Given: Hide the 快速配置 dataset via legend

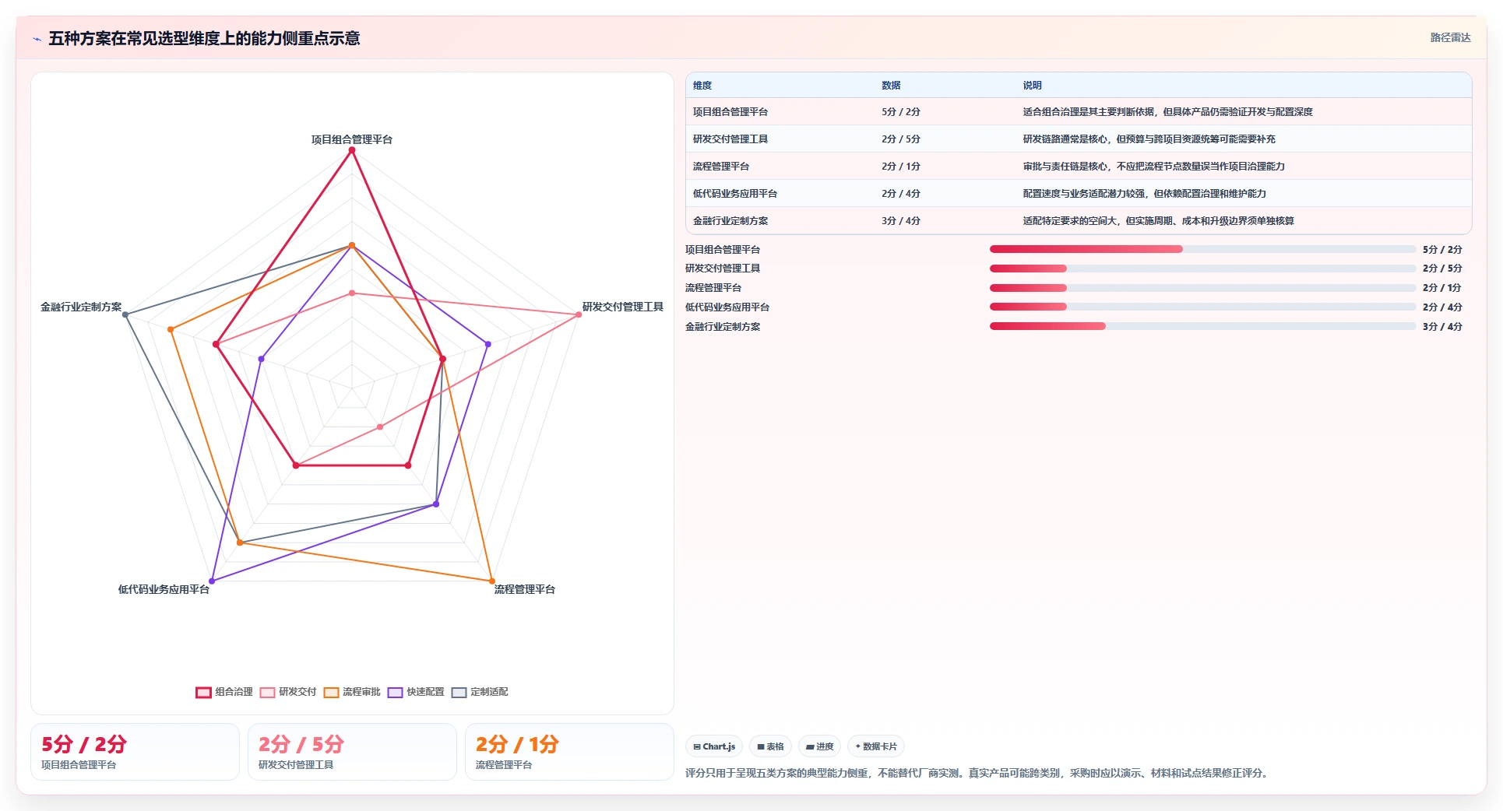Looking at the screenshot, I should point(416,692).
